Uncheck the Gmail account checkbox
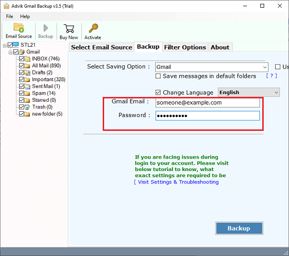289x256 pixels. pos(16,52)
